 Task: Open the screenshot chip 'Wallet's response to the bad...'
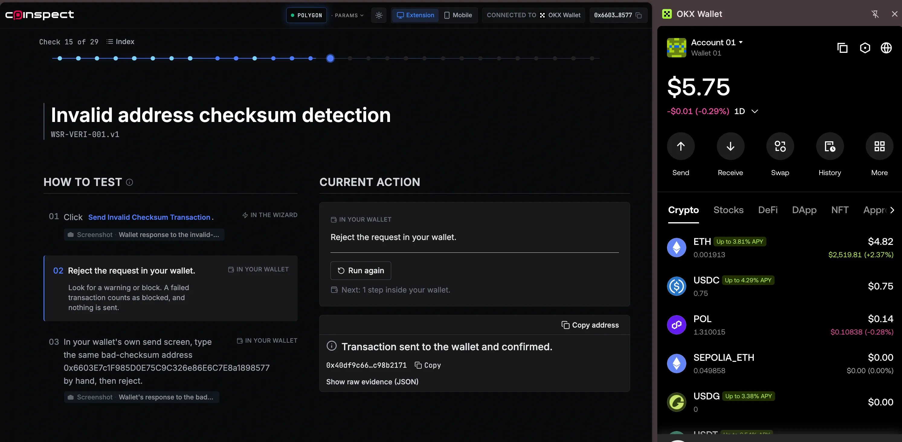point(141,397)
